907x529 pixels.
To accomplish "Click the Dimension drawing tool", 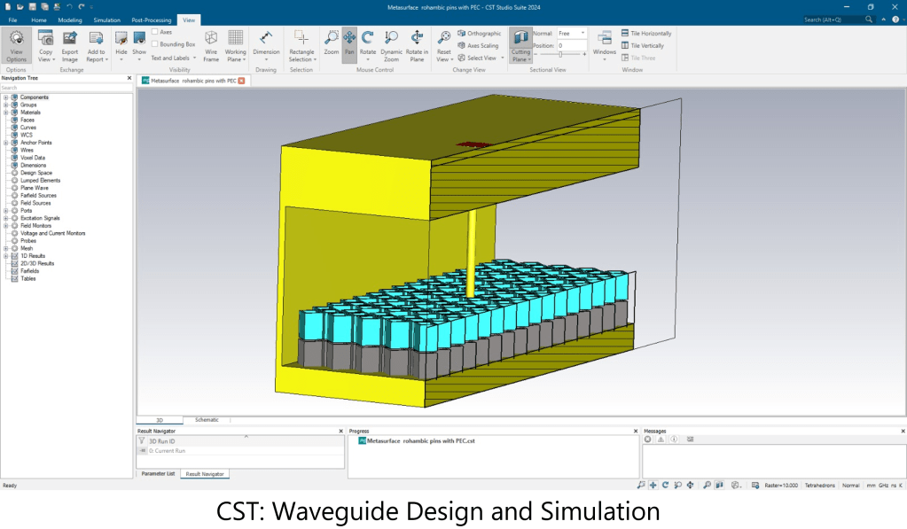I will [x=266, y=44].
